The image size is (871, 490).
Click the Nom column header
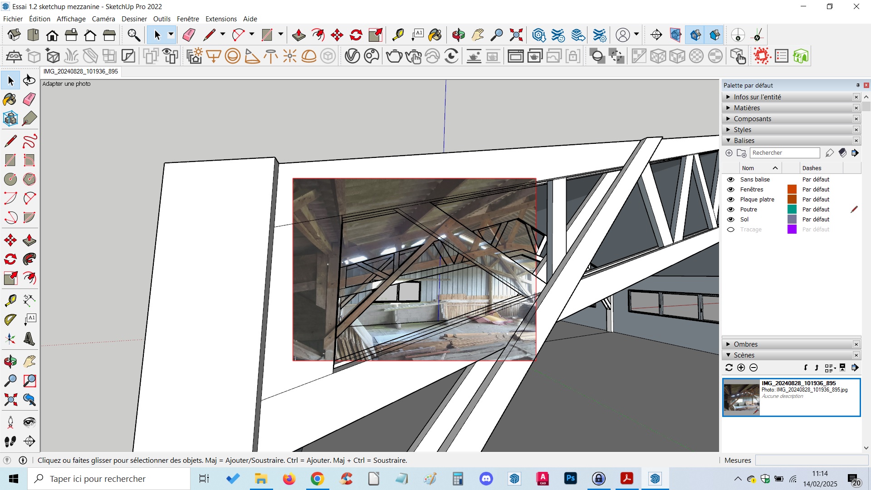point(748,168)
